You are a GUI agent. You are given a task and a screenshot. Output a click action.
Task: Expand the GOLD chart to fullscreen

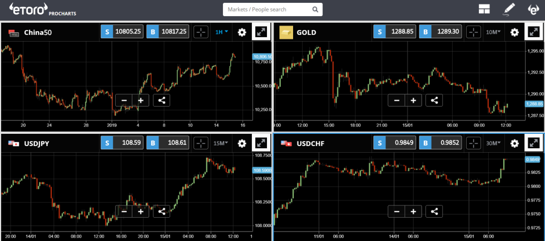533,32
